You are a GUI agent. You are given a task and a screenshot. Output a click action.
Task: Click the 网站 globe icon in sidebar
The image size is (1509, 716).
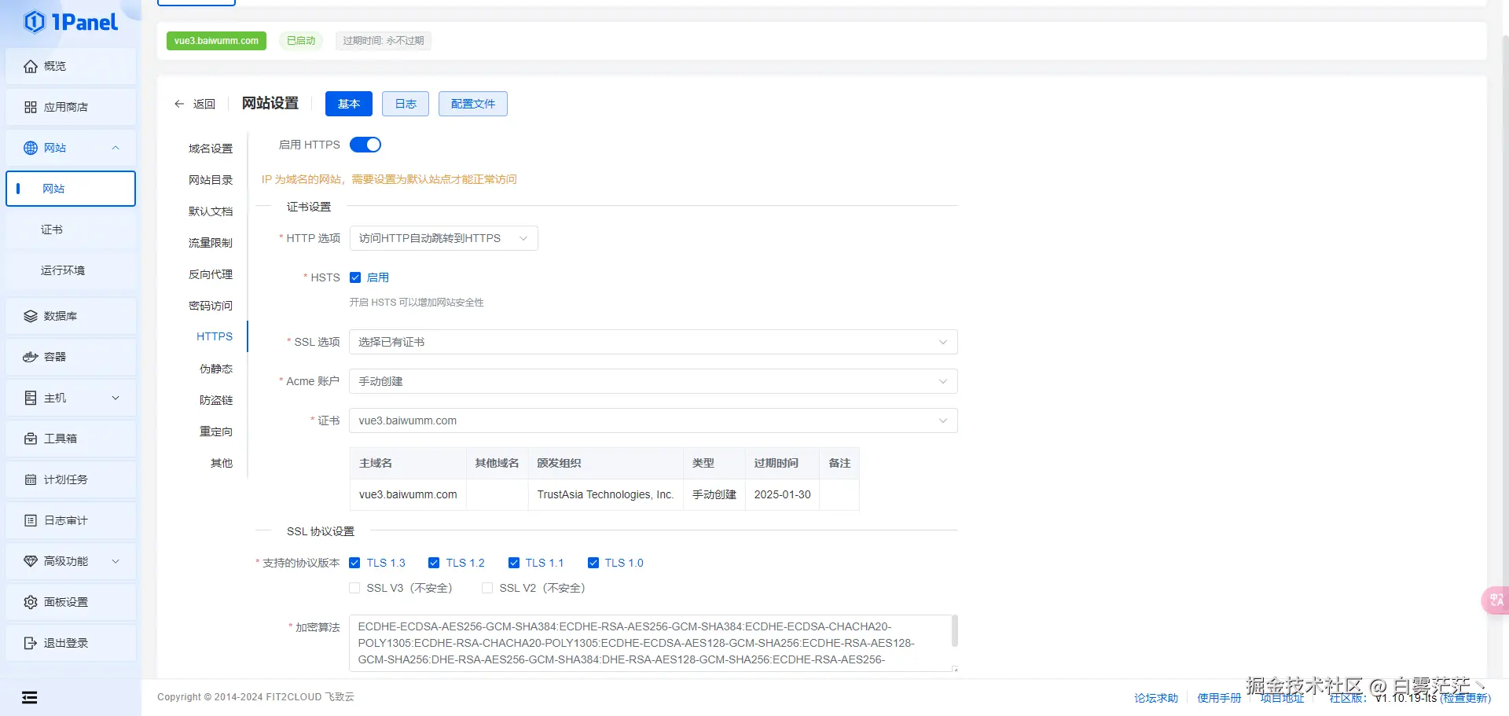click(31, 148)
